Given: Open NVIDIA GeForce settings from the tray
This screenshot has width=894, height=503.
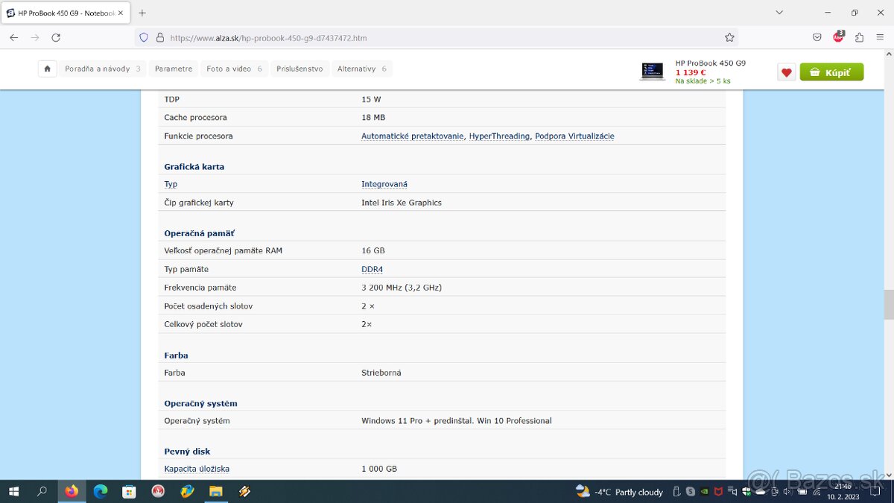Looking at the screenshot, I should (705, 492).
